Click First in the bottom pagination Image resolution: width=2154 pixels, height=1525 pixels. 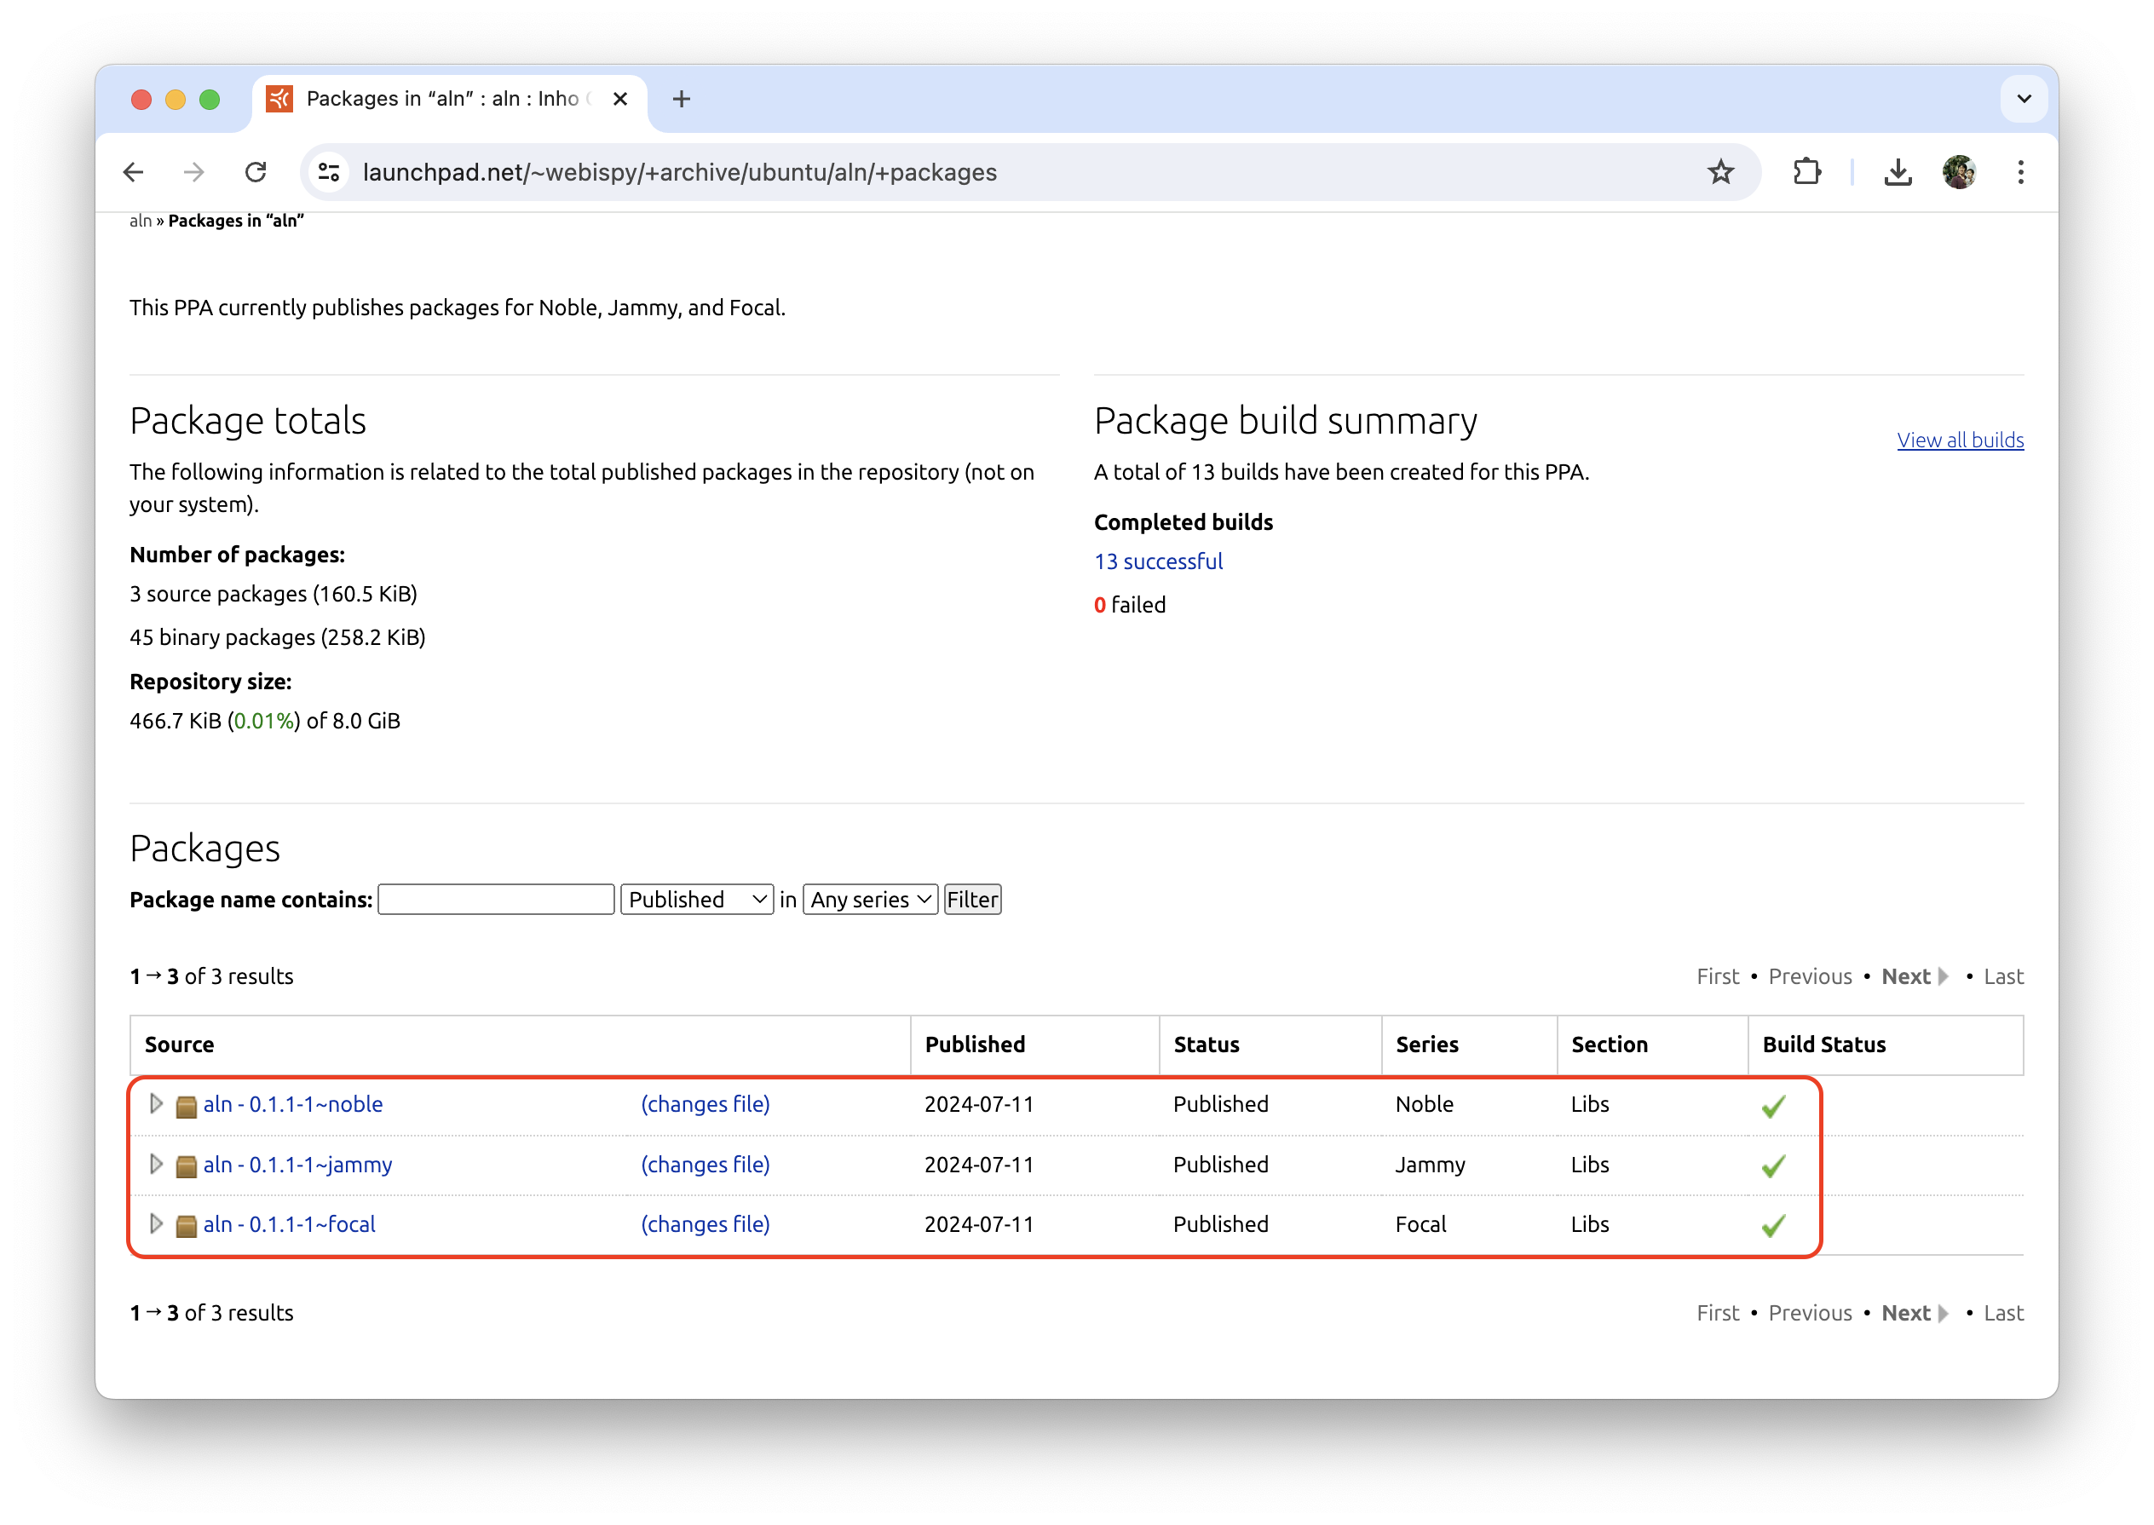(1718, 1313)
